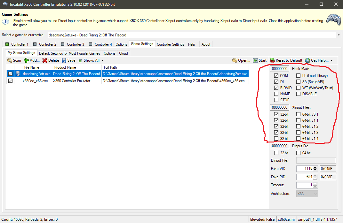Uncheck the deadrising2otr.exe row checkbox
The height and width of the screenshot is (223, 343).
(x=10, y=74)
